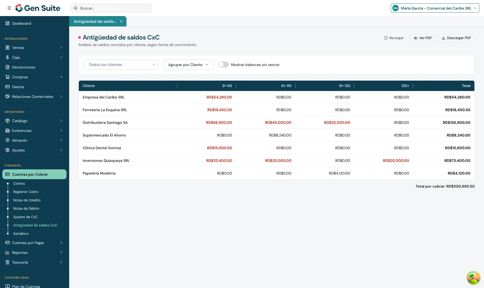The image size is (484, 288).
Task: Close the Antigüedad de saldo tab
Action: (x=121, y=21)
